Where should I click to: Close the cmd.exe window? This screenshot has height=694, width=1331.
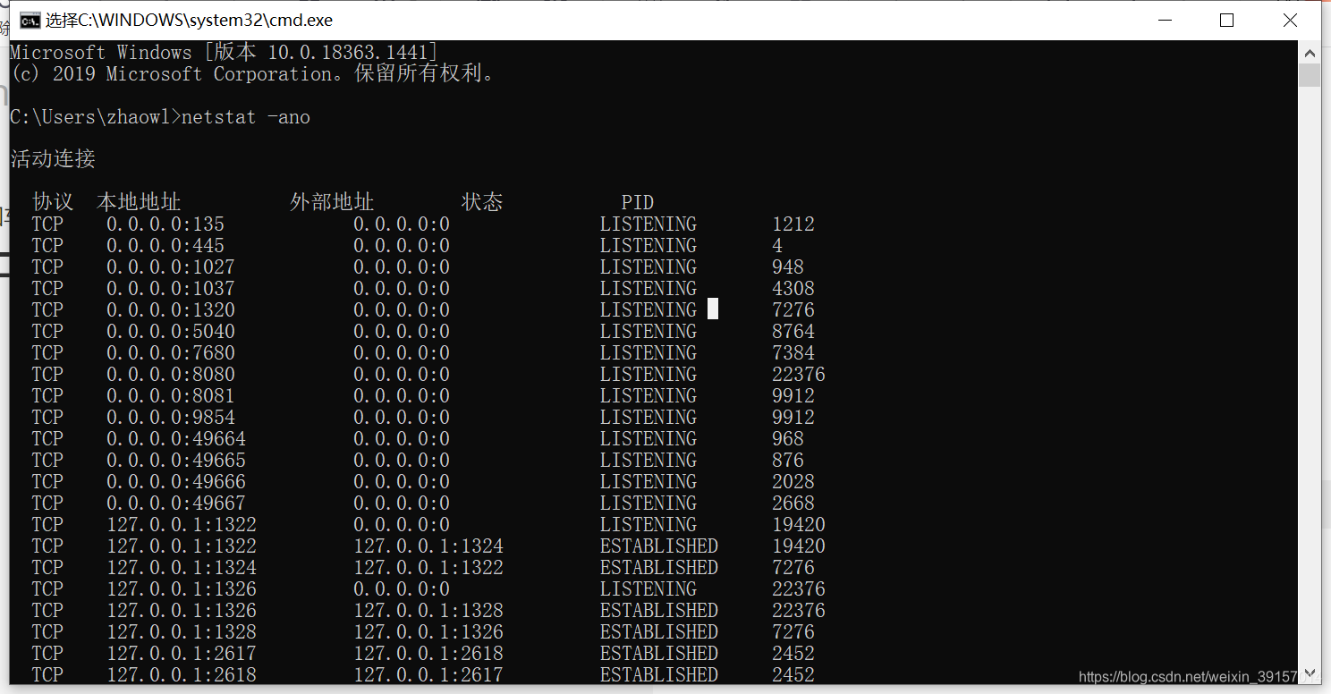pyautogui.click(x=1290, y=20)
